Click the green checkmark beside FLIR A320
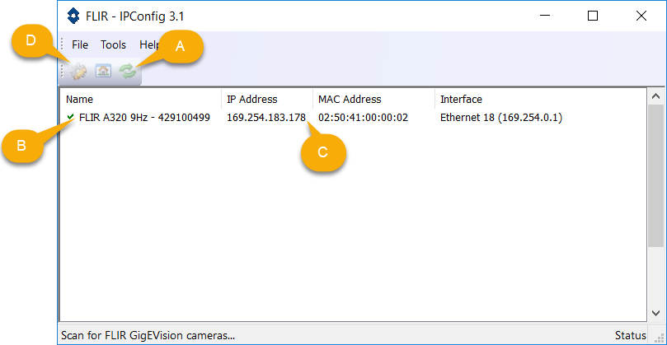 (71, 118)
